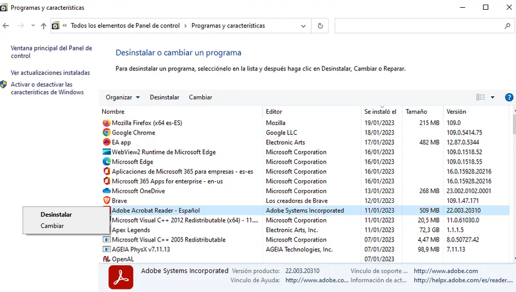The width and height of the screenshot is (516, 292).
Task: Click the Mozilla Firefox icon in list
Action: pos(106,123)
